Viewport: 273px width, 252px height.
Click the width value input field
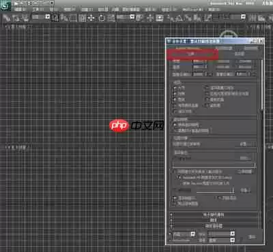(x=200, y=61)
